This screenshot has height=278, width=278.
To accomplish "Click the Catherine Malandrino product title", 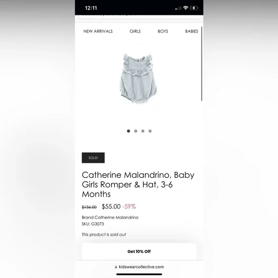I will tap(138, 185).
